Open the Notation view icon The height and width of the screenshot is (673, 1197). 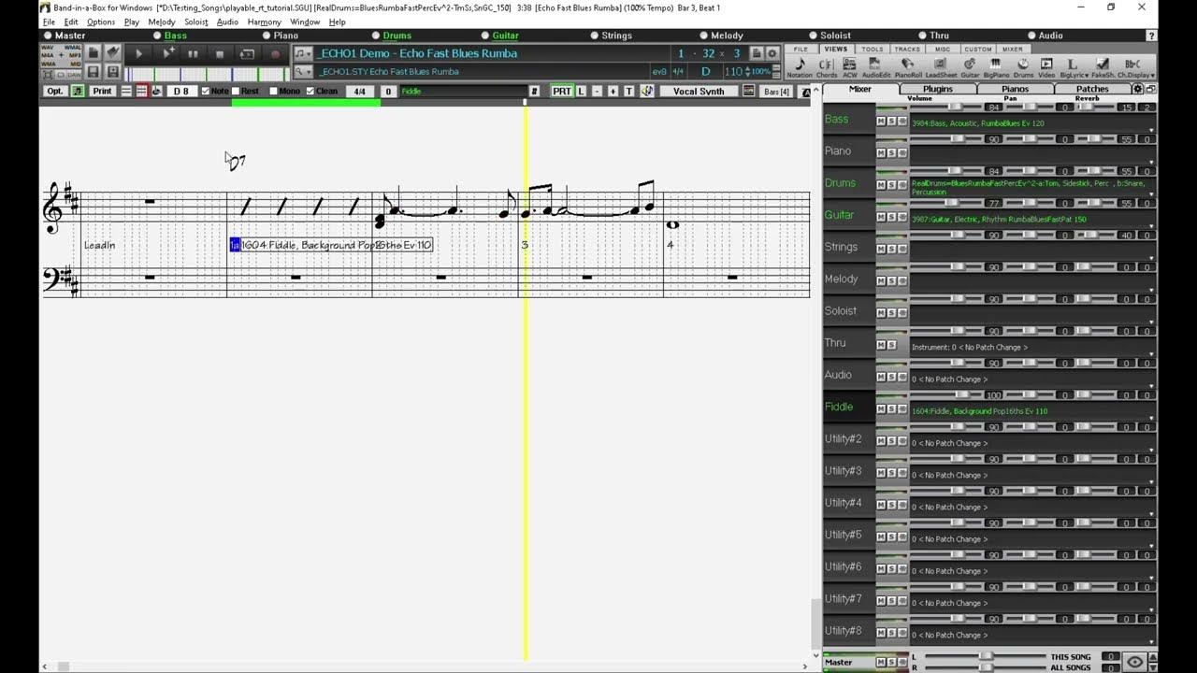tap(800, 68)
